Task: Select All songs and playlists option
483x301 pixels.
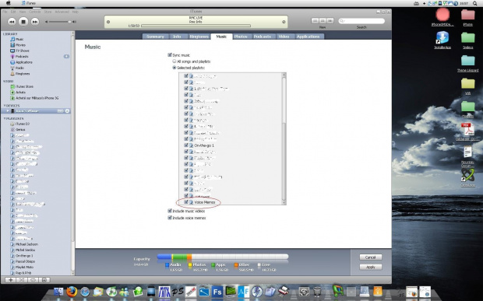Action: pyautogui.click(x=175, y=61)
